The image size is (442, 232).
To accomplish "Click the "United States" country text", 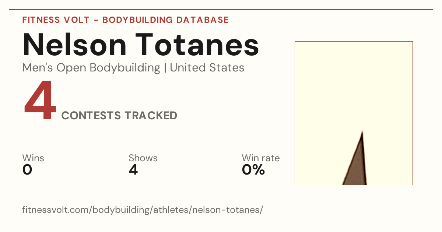I will (207, 68).
